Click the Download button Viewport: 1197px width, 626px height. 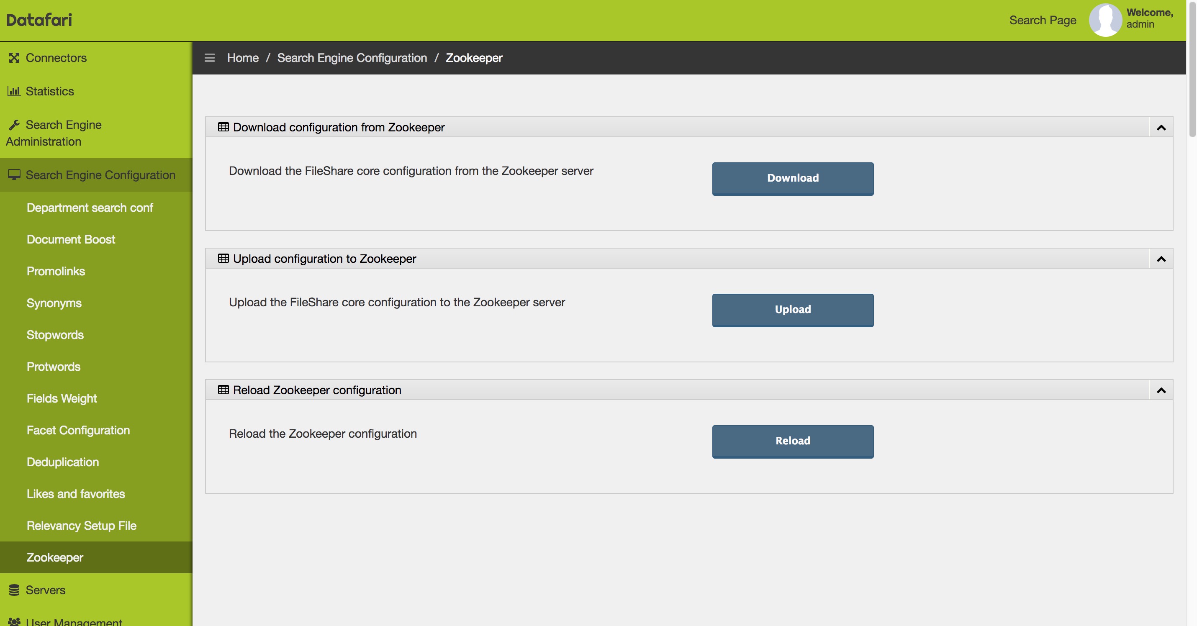click(793, 178)
